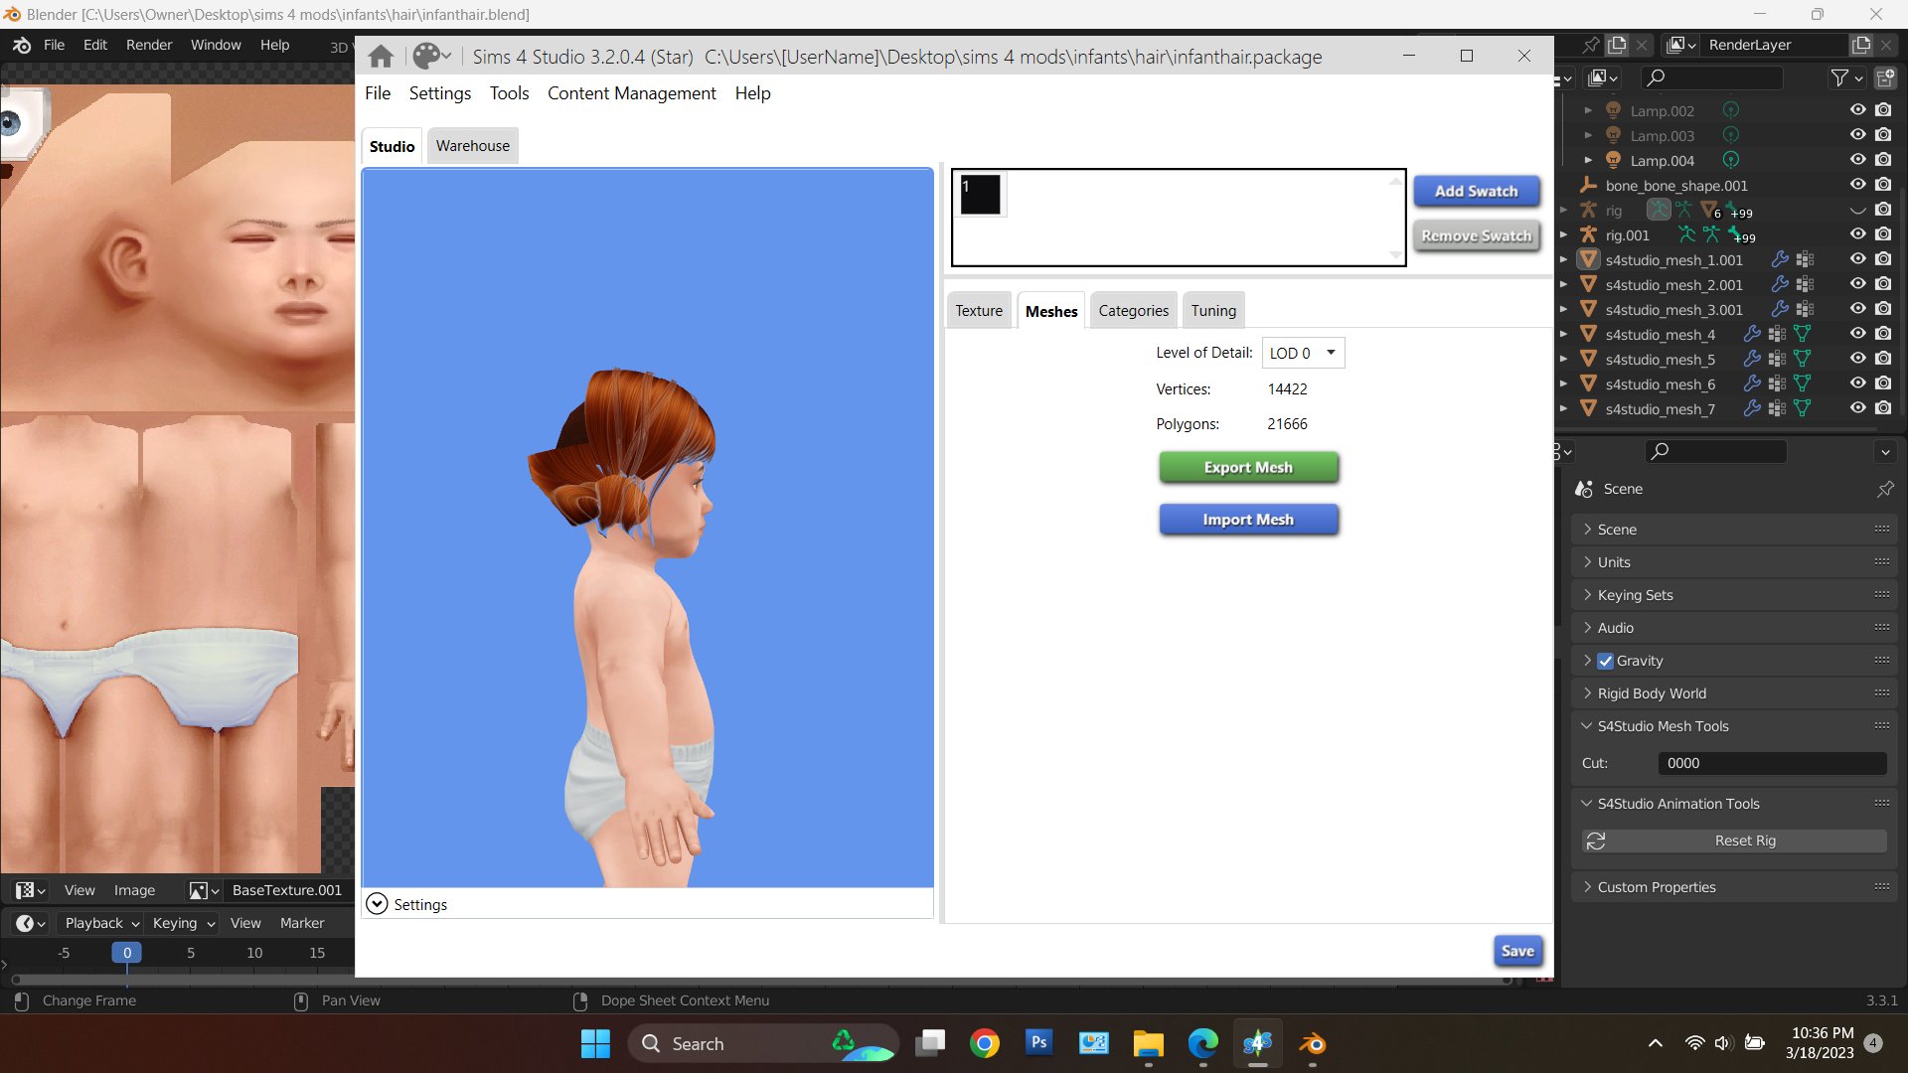Click the new collection icon in outliner
Image resolution: width=1908 pixels, height=1073 pixels.
(1884, 77)
